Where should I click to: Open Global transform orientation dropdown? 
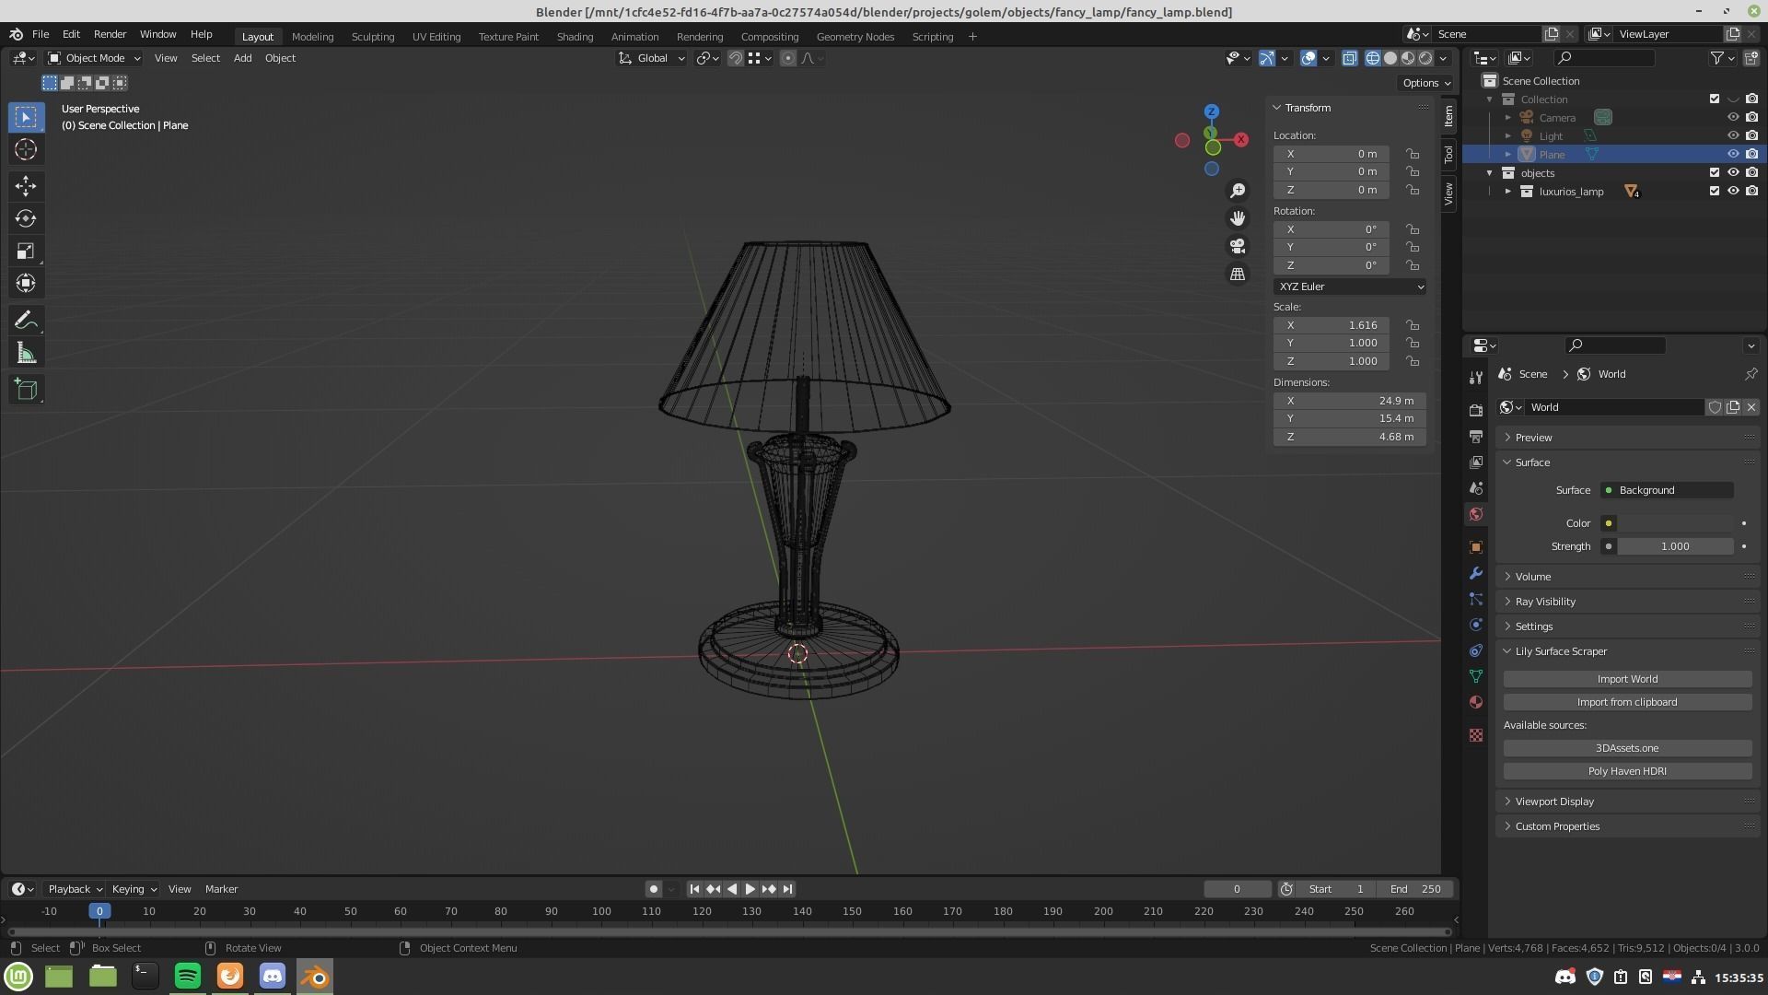click(x=651, y=58)
